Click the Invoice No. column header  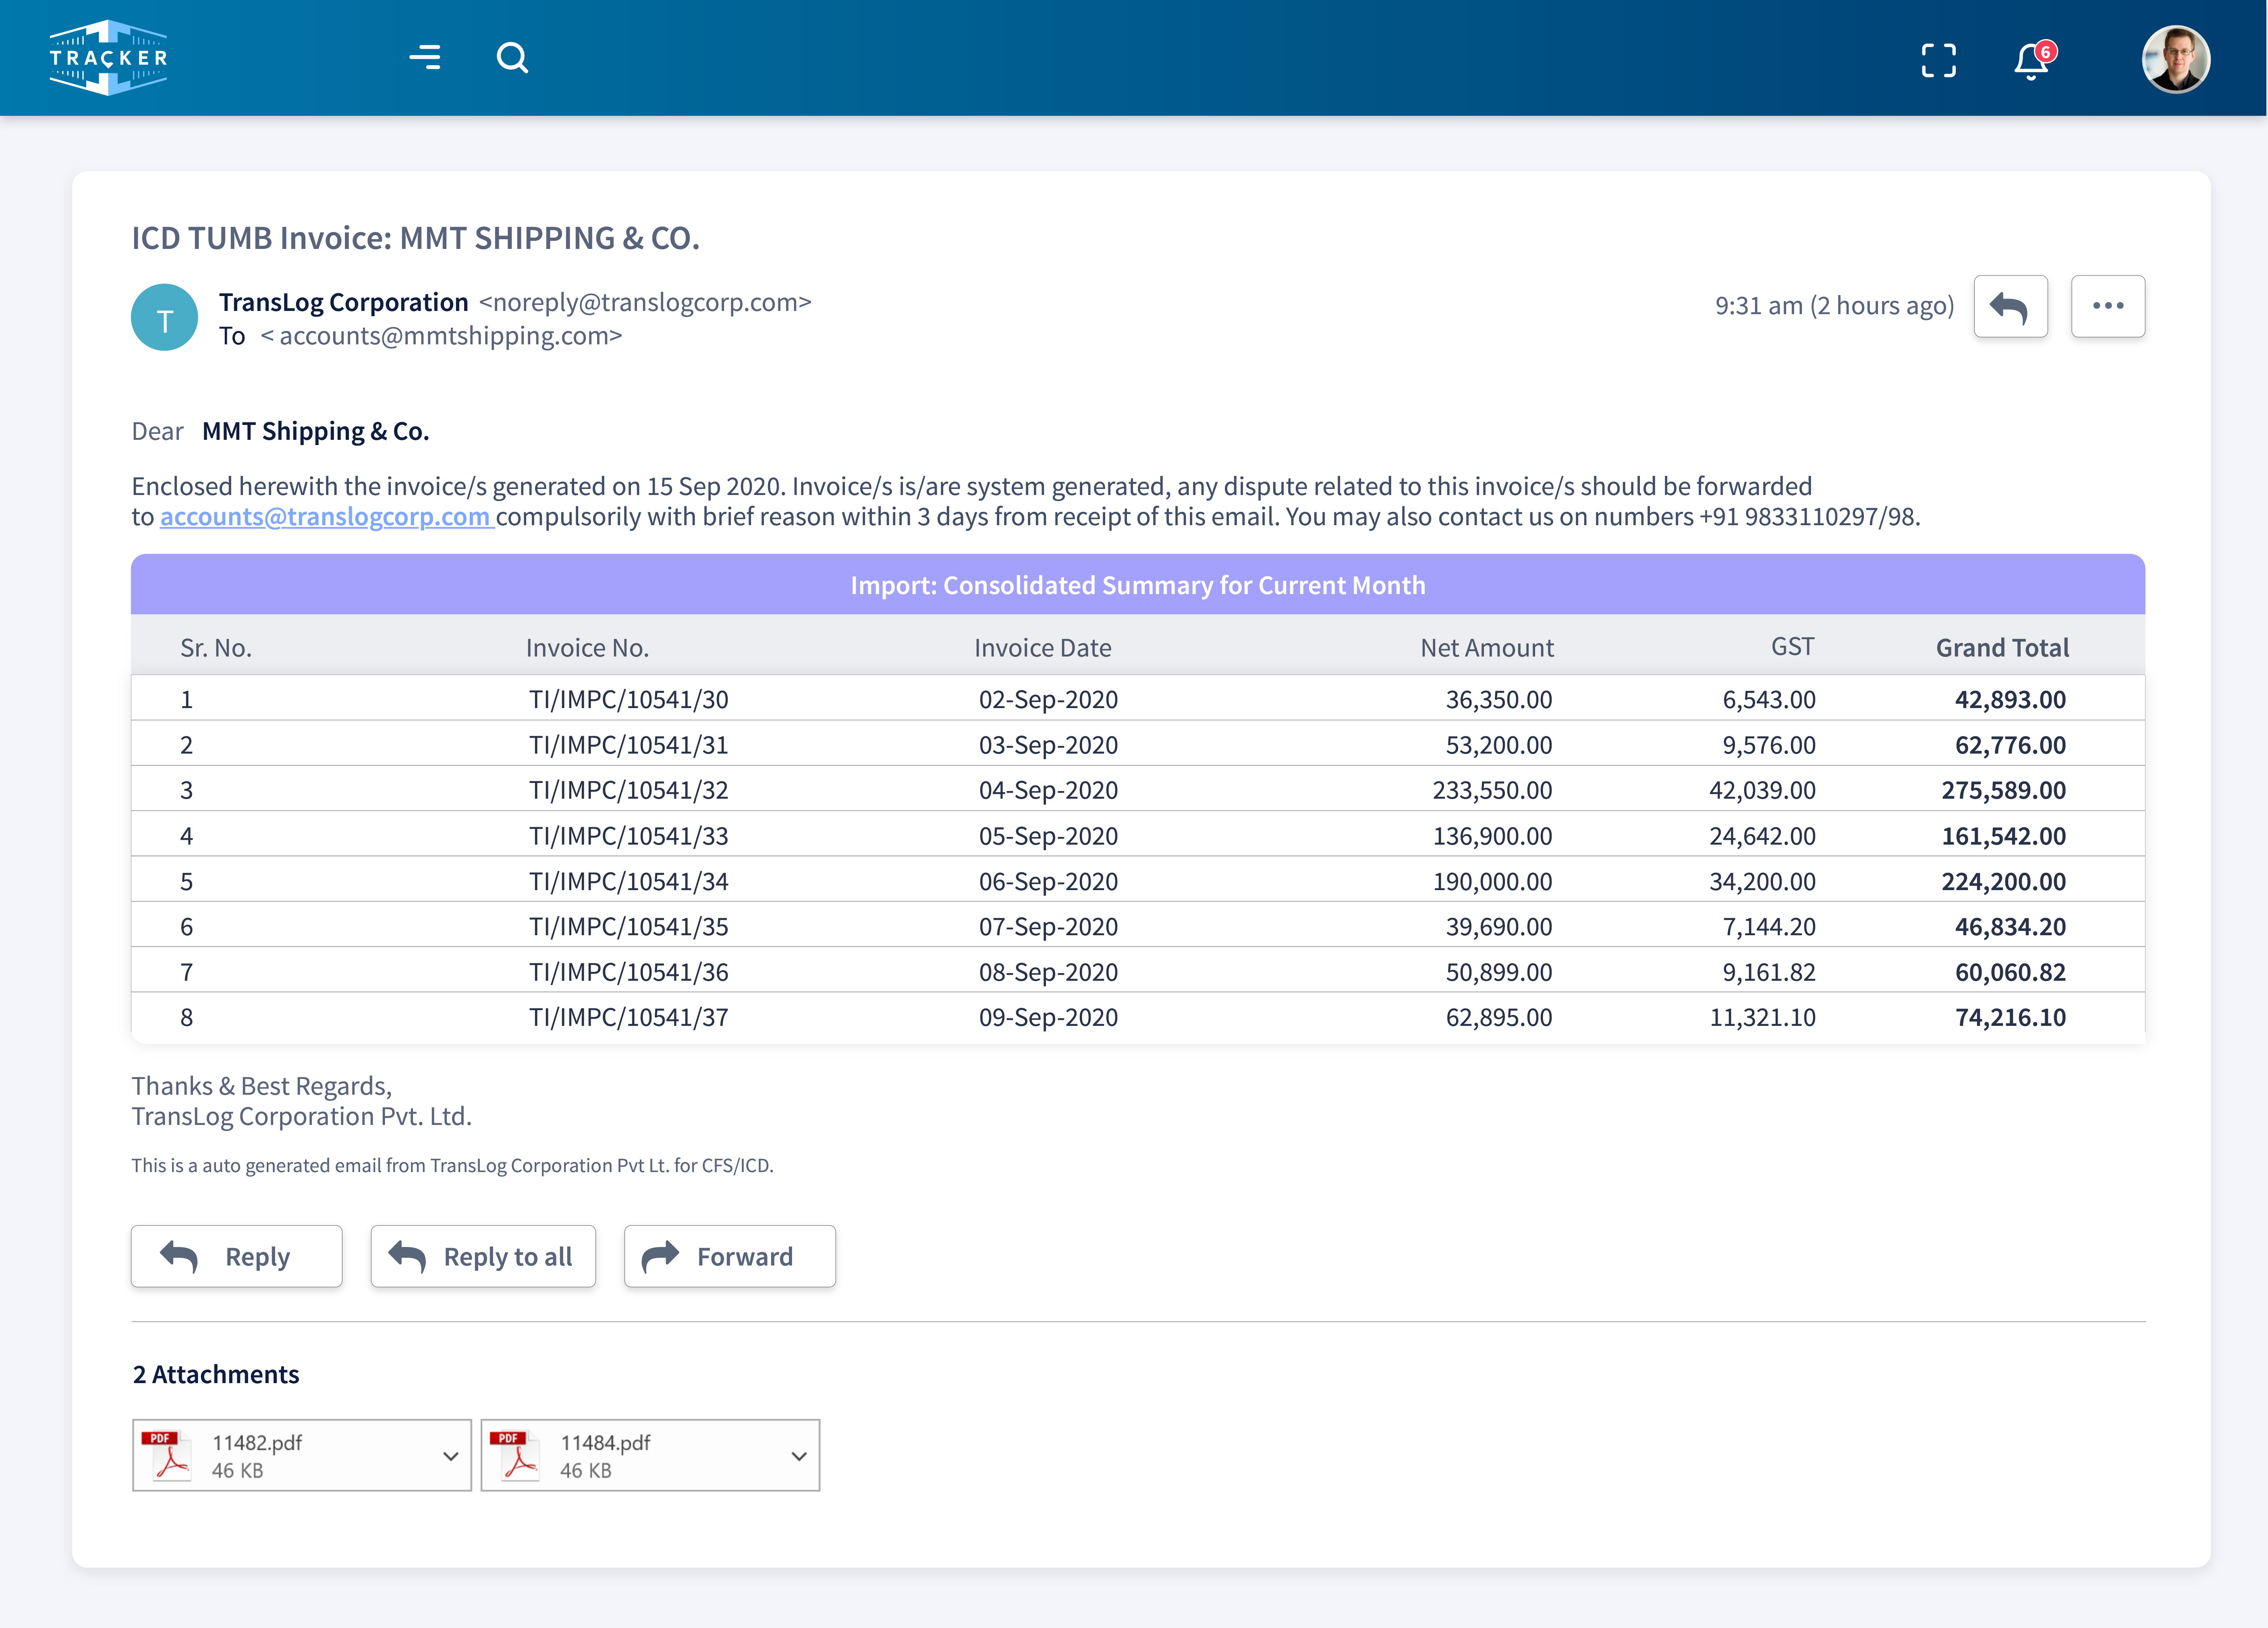(x=587, y=648)
